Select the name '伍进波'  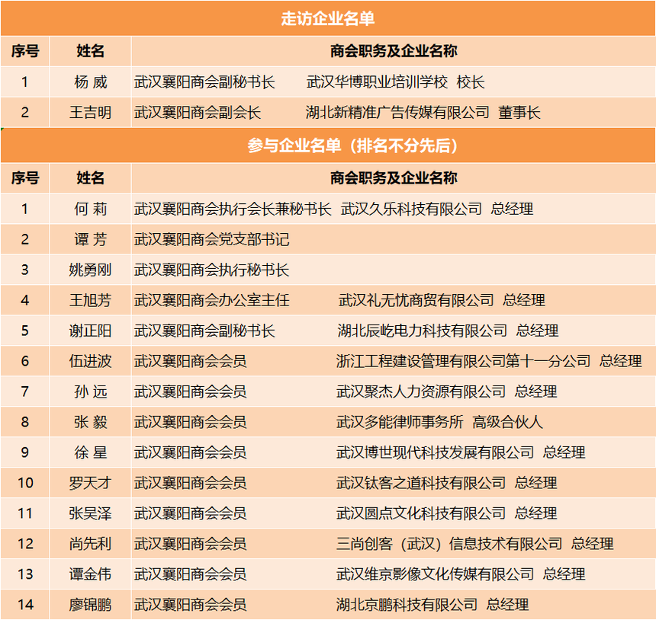[x=90, y=361]
